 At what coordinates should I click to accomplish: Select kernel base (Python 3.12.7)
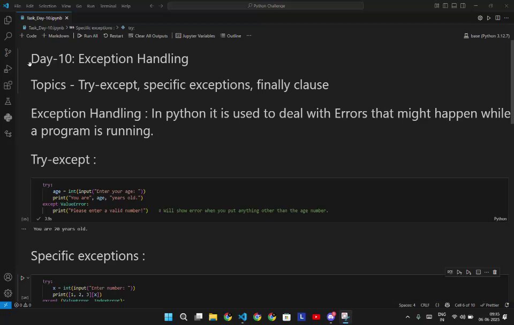(x=487, y=36)
